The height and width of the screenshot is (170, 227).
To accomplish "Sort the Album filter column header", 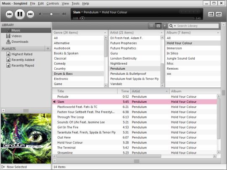I will pos(193,32).
